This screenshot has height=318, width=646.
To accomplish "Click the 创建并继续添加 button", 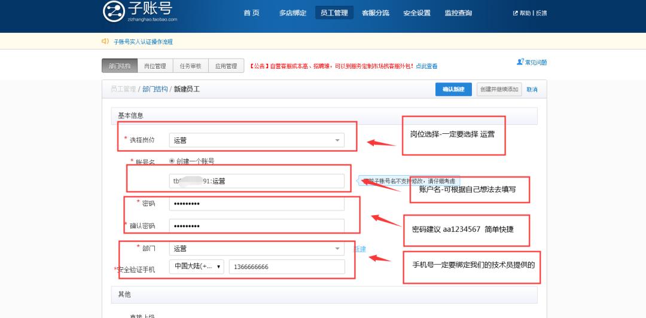I will tap(499, 90).
